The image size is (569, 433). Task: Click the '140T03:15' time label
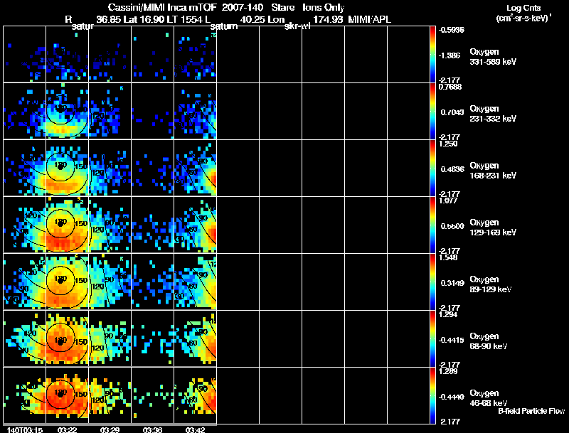coord(24,429)
